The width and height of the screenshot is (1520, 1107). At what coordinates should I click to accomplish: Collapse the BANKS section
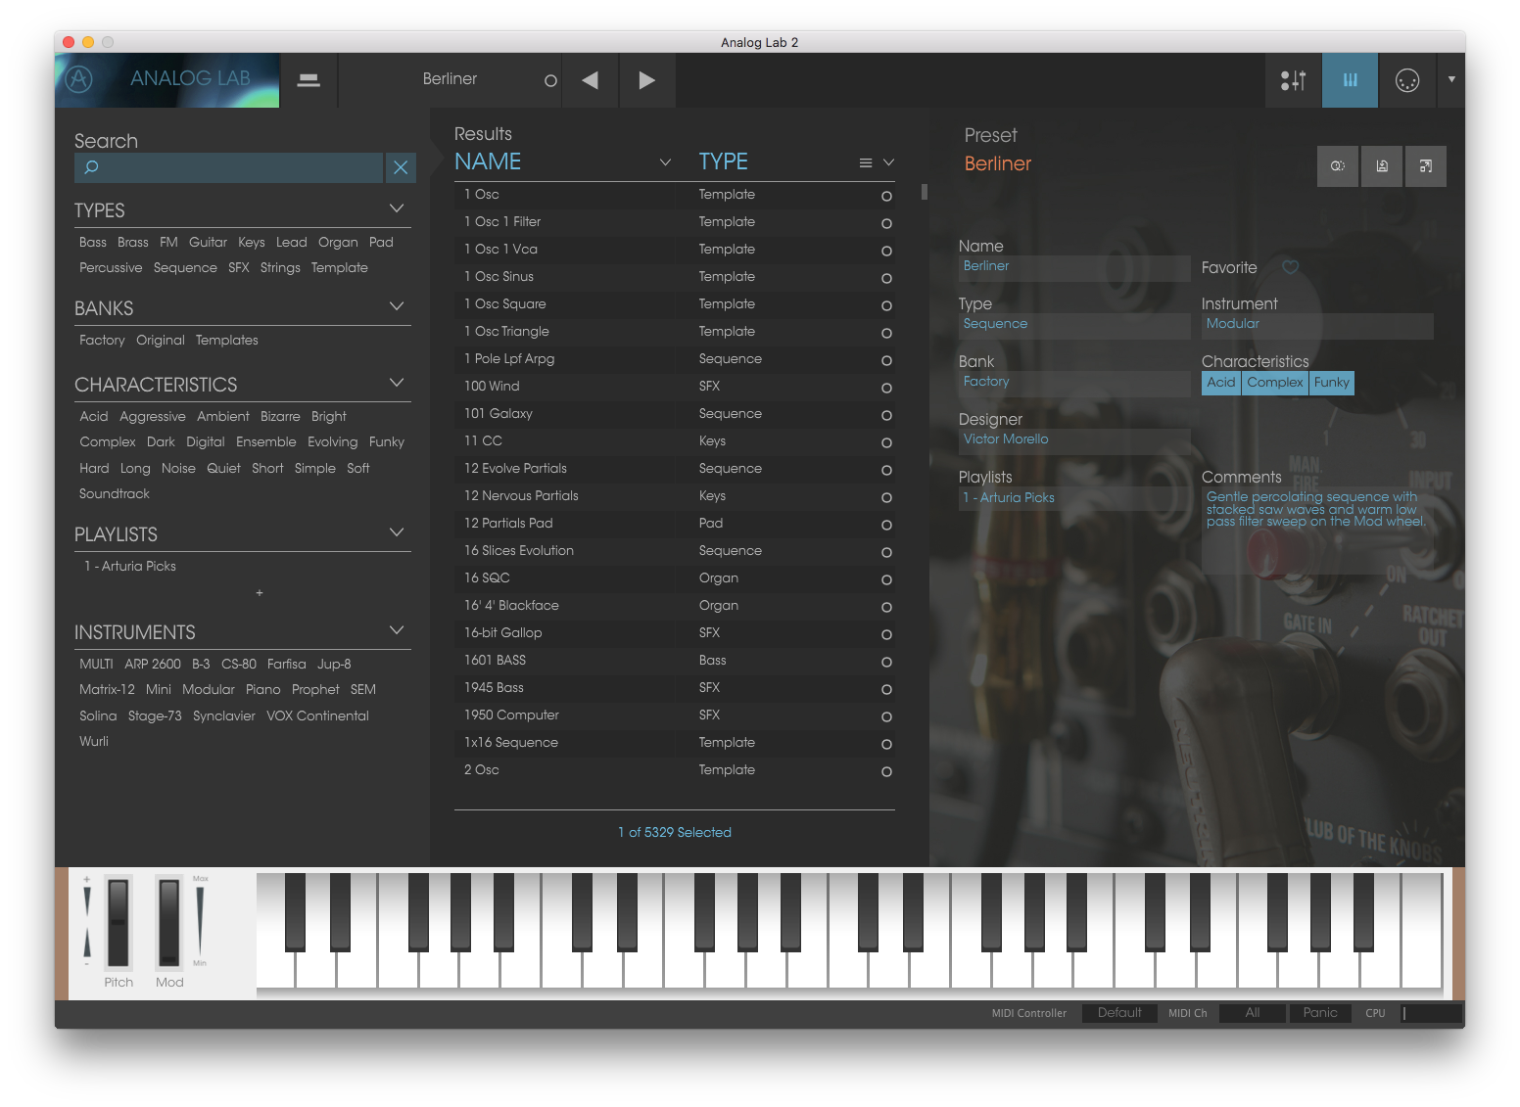397,306
